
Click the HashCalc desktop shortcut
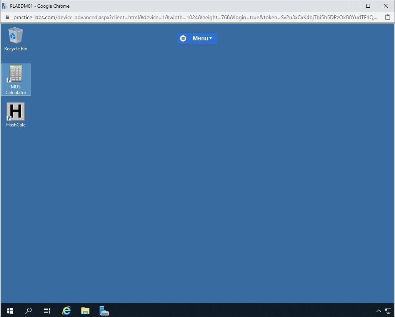tap(16, 115)
